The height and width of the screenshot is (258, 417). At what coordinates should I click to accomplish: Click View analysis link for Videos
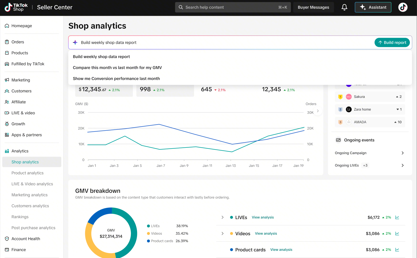click(266, 234)
